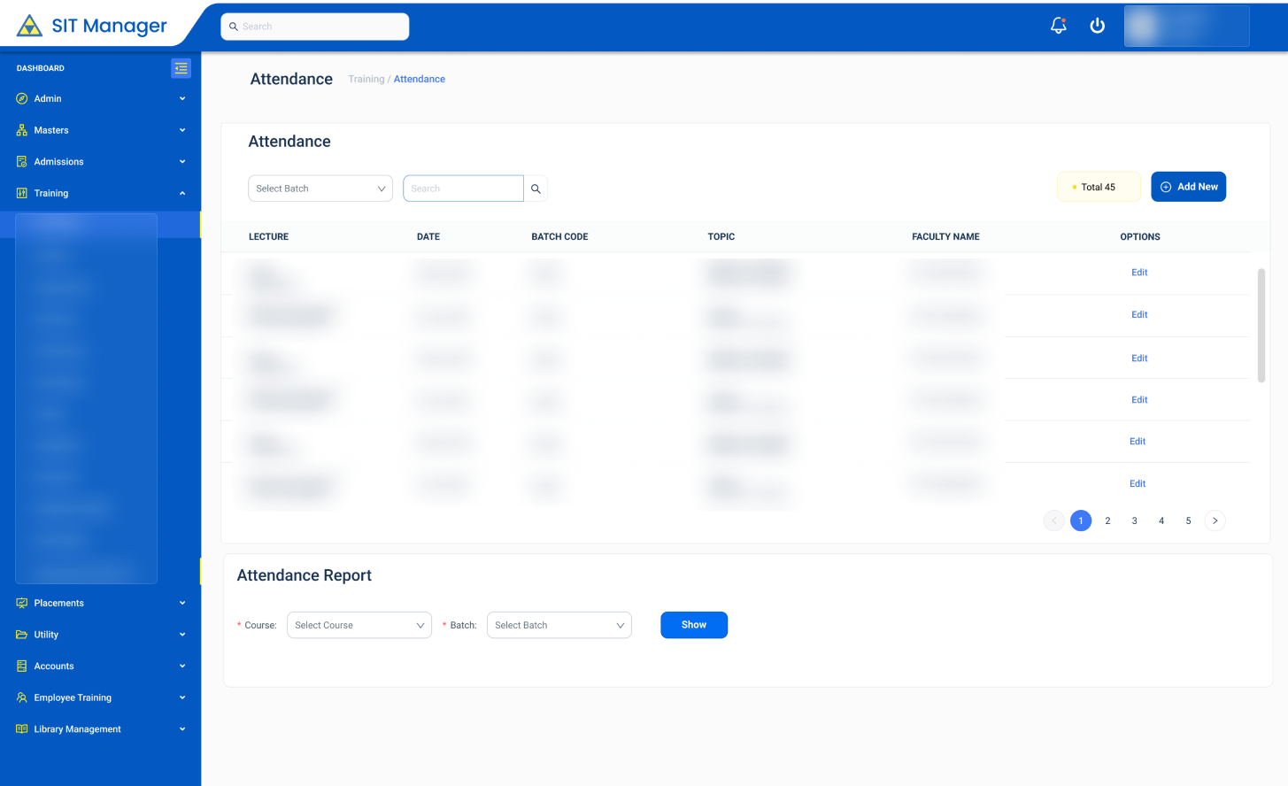Click the Library Management open book icon

coord(22,728)
